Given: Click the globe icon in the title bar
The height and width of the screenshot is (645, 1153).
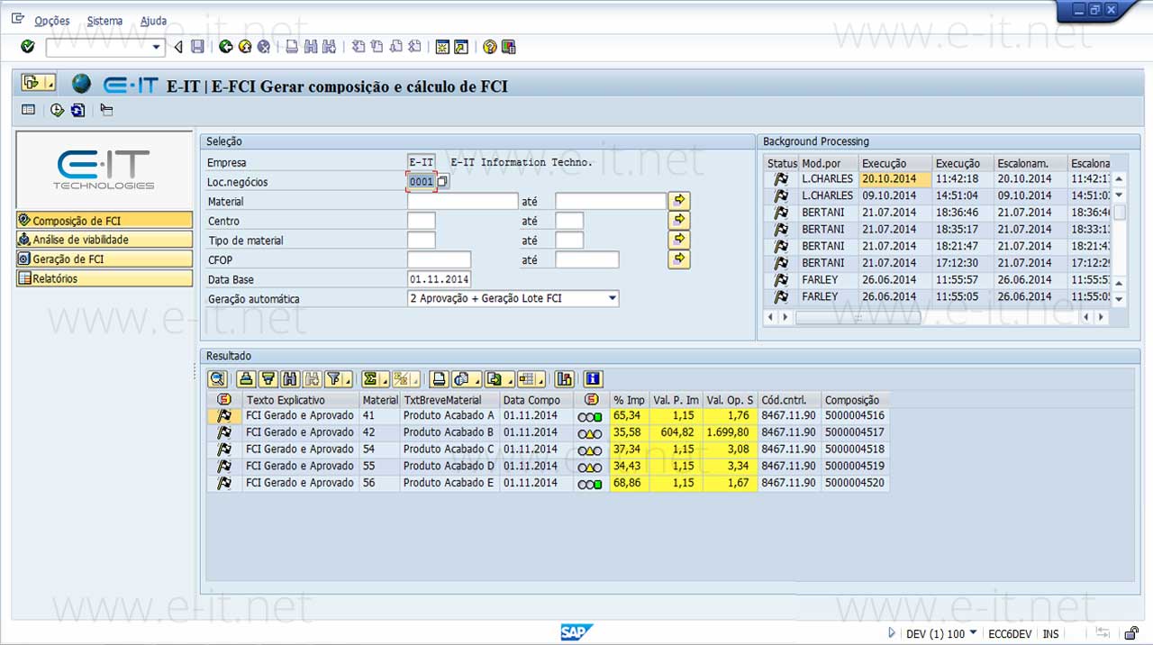Looking at the screenshot, I should [82, 84].
